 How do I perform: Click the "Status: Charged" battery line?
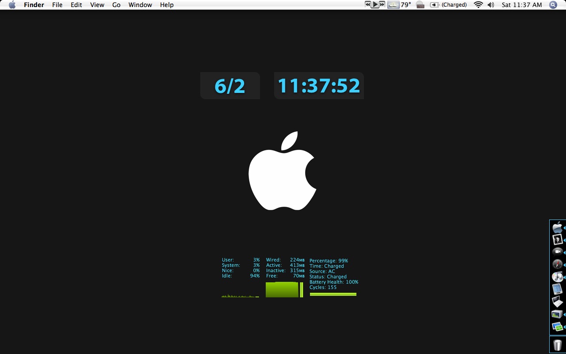[328, 277]
